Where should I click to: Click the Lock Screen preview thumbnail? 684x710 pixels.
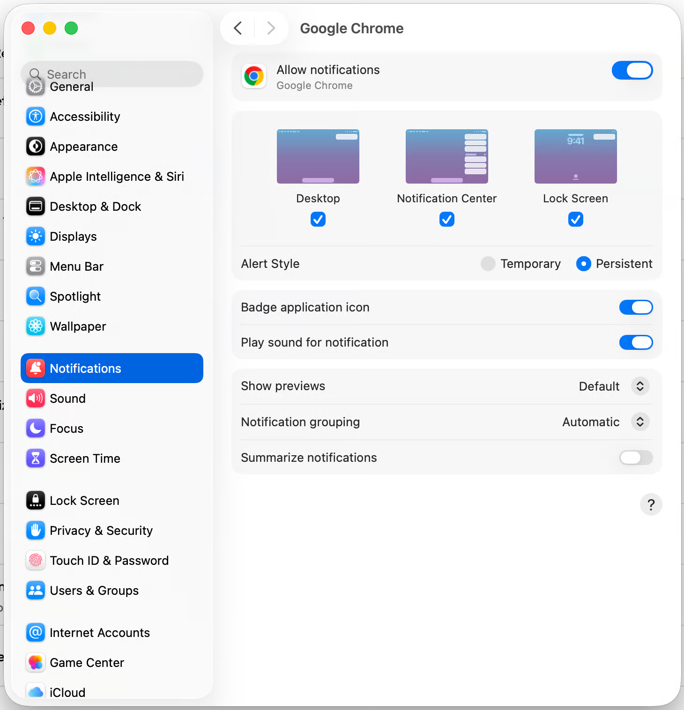pyautogui.click(x=575, y=156)
